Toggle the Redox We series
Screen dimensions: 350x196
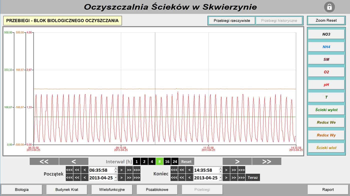tap(326, 122)
